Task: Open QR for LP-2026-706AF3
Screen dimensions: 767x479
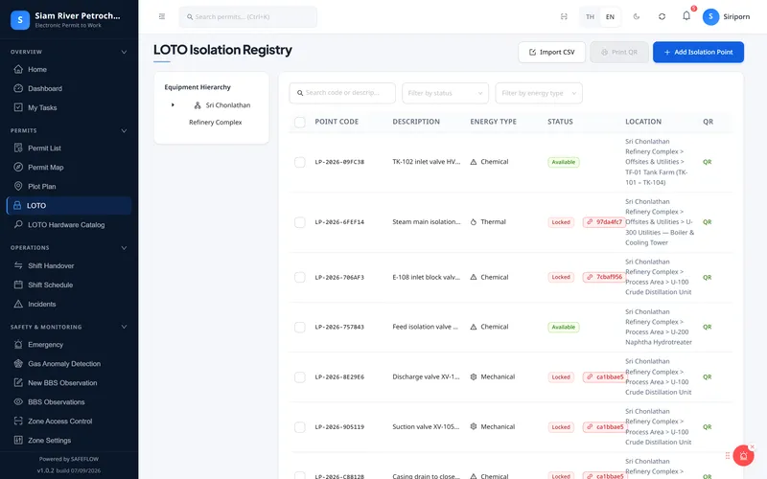Action: click(x=708, y=277)
